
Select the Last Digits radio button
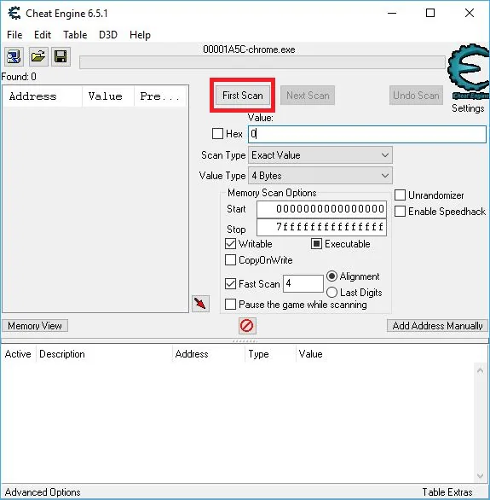click(x=331, y=292)
